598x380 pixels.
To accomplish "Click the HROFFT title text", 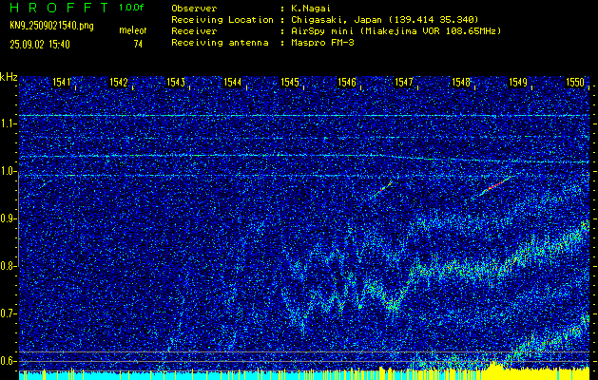I will point(59,8).
